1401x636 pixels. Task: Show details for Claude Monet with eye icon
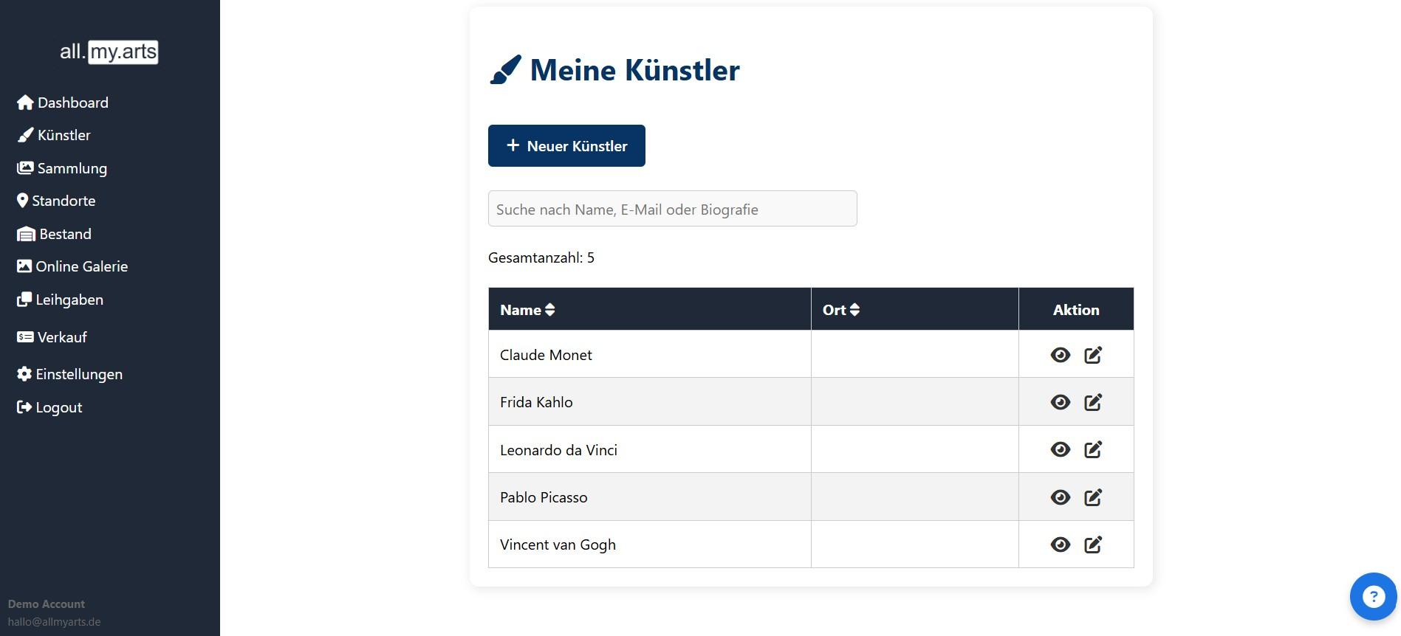click(1061, 355)
